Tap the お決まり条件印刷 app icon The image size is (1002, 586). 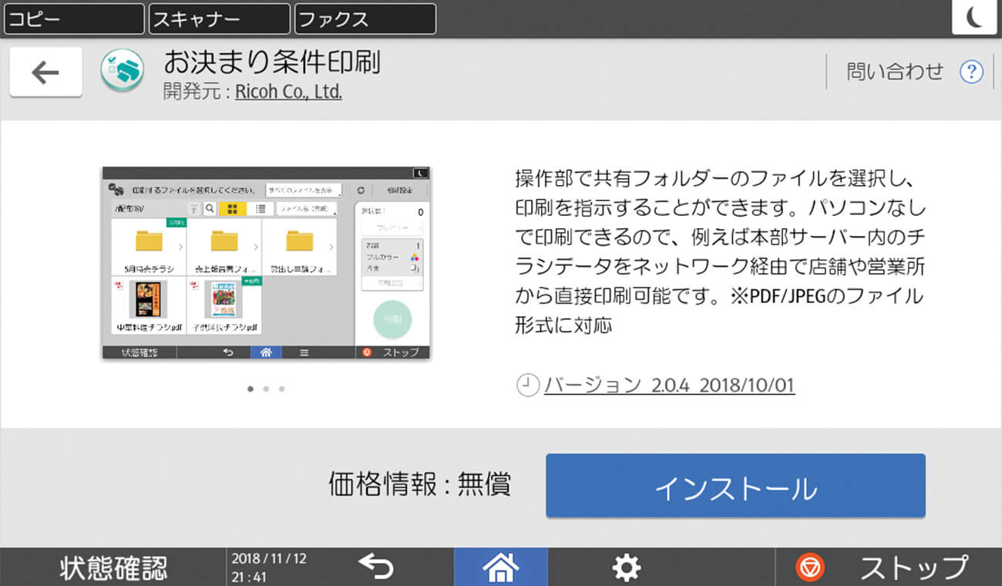(x=123, y=71)
